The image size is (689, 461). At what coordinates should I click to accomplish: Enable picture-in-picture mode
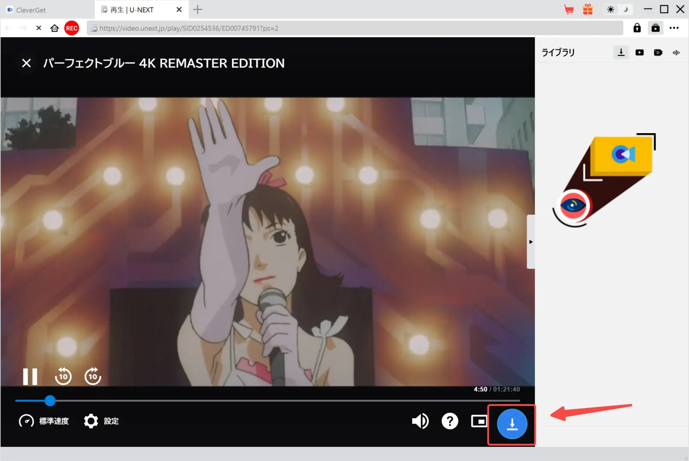[479, 421]
